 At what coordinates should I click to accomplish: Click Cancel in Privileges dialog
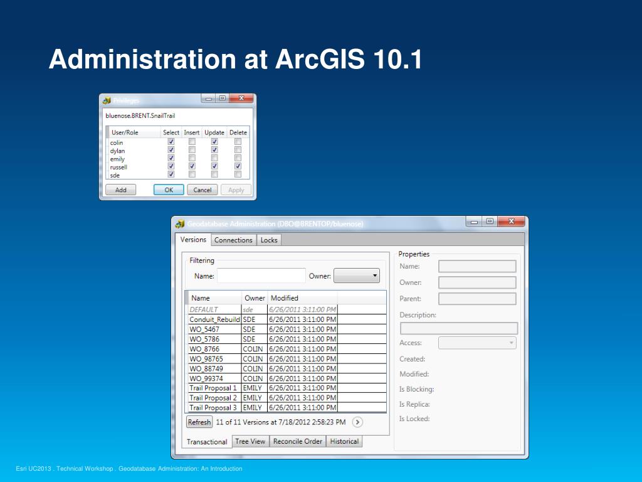pyautogui.click(x=203, y=190)
